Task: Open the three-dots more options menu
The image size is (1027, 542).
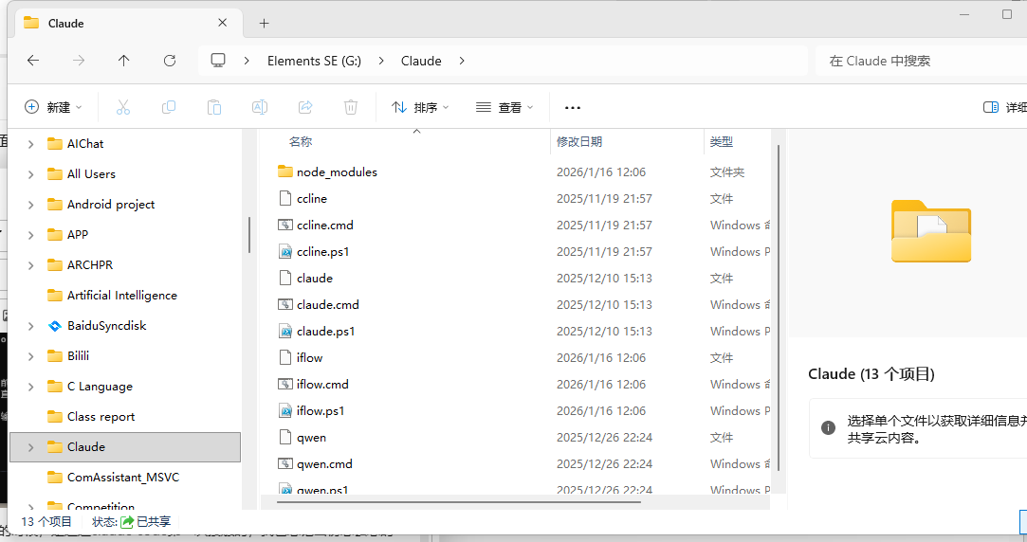Action: tap(572, 107)
